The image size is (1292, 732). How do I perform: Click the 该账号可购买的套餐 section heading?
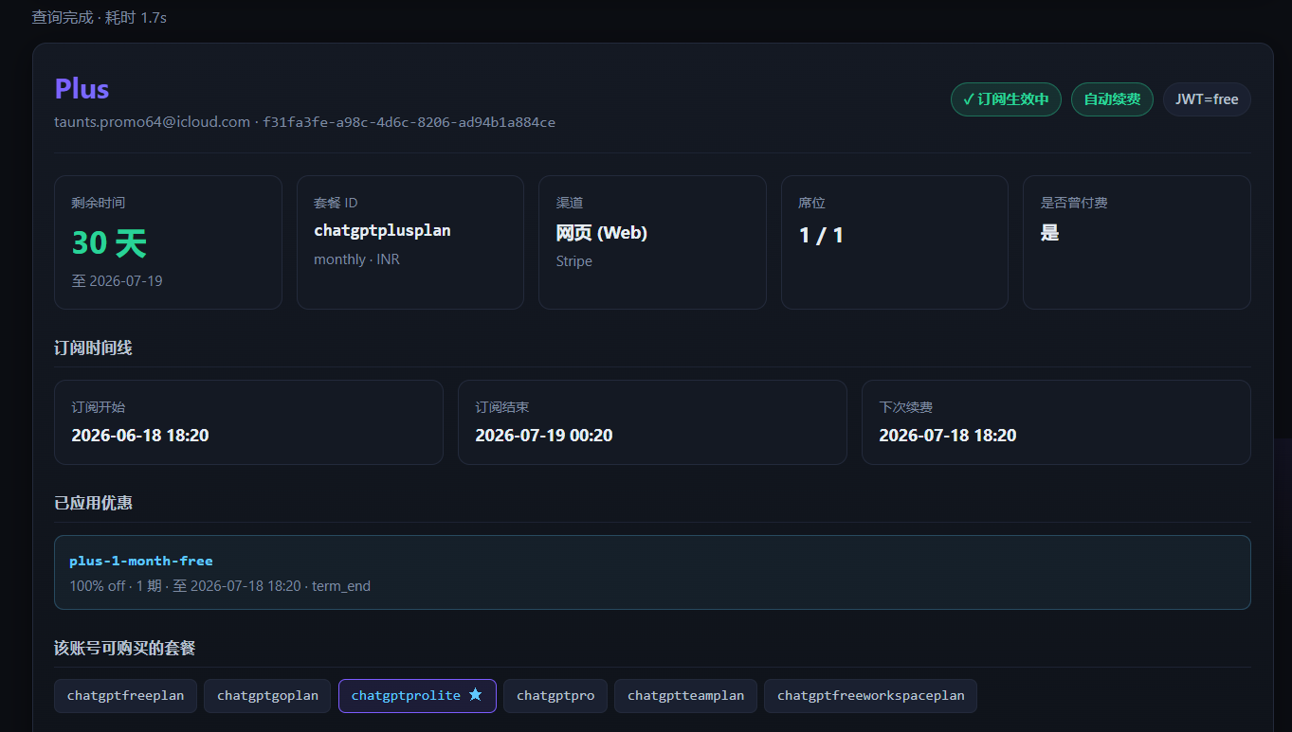pos(125,648)
